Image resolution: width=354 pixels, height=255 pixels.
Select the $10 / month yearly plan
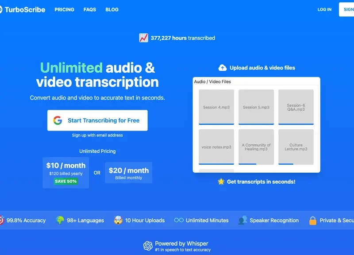(65, 172)
